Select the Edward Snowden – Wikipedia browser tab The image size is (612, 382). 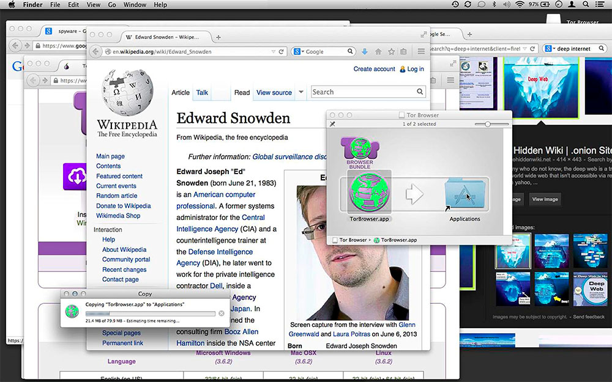point(165,37)
